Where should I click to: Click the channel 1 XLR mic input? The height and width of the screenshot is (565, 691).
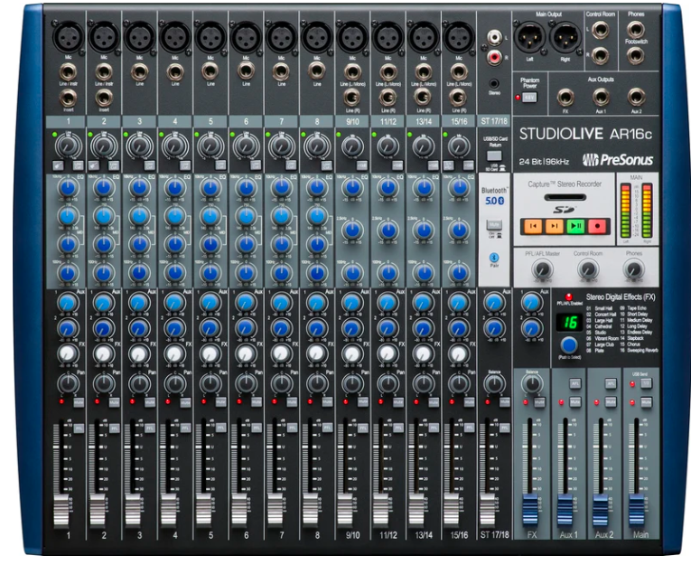point(69,36)
